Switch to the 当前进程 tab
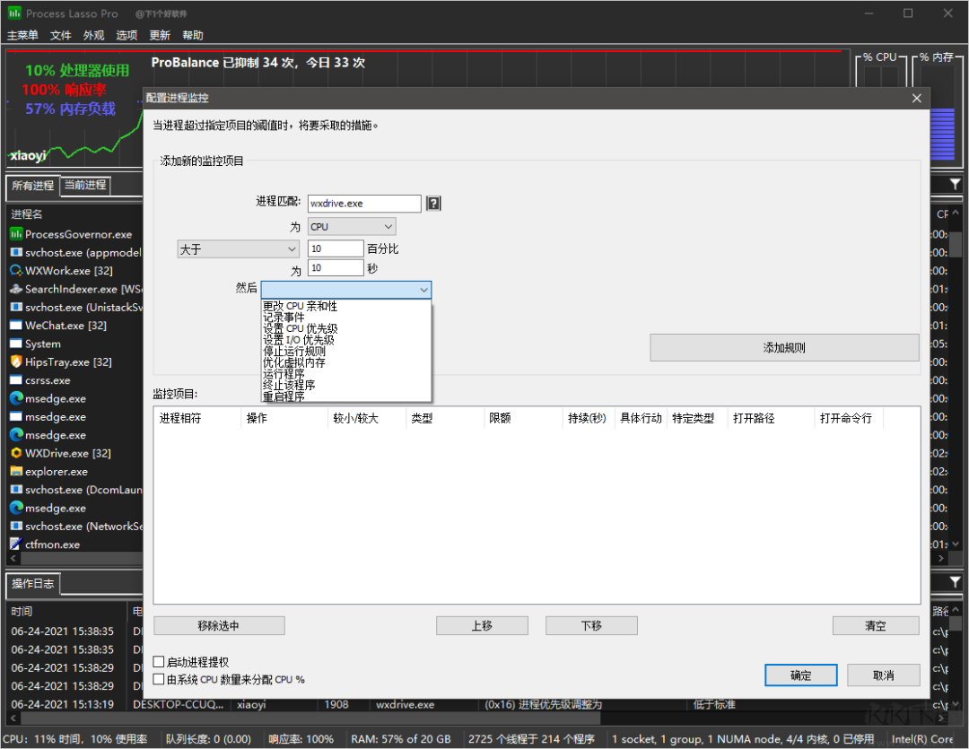This screenshot has width=969, height=749. pyautogui.click(x=84, y=186)
